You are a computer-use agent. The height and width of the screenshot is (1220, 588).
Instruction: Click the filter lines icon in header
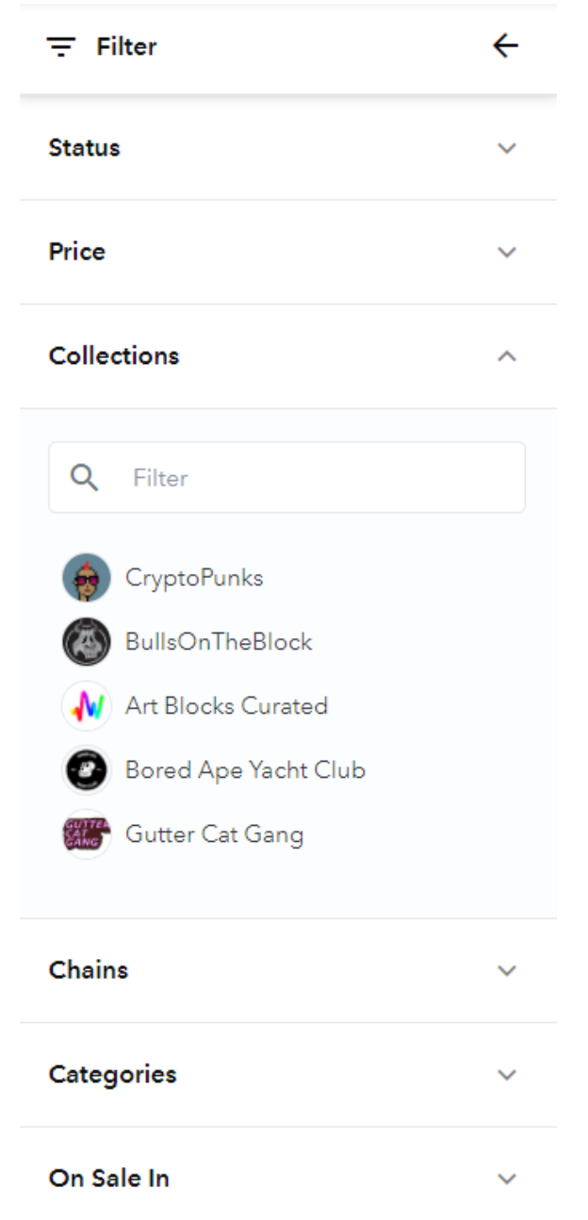61,46
